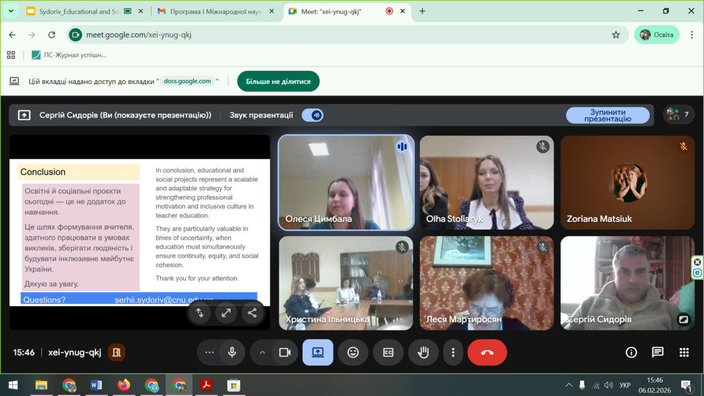Screen dimensions: 704x396
Task: Raise hand in the meeting
Action: [x=423, y=352]
